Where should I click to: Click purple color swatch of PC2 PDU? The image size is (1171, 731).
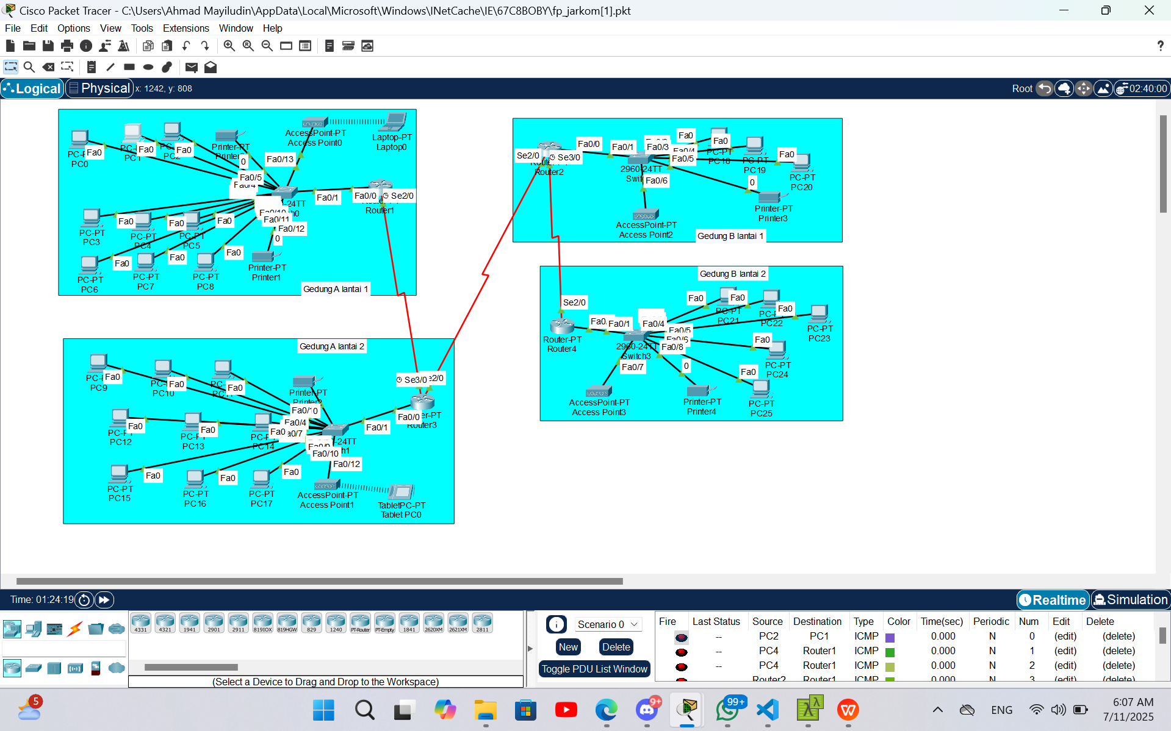pos(890,638)
